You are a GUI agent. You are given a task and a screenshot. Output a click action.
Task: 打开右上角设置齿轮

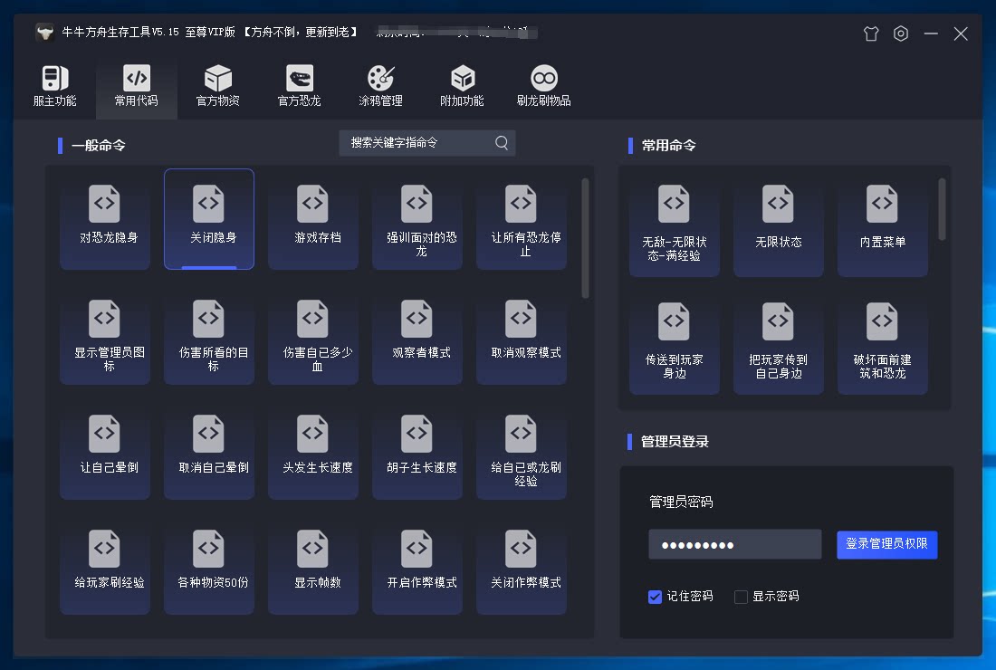900,33
